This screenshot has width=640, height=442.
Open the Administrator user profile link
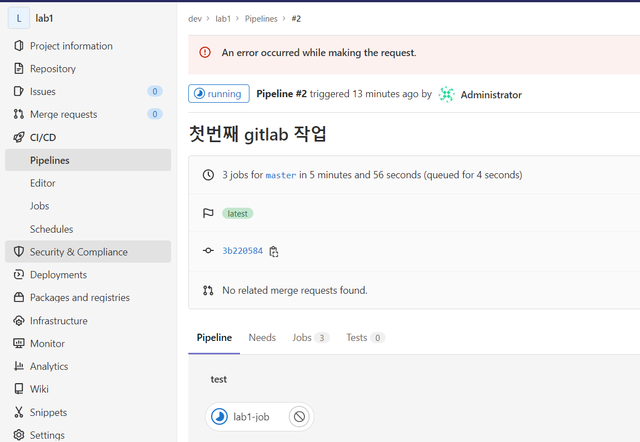click(491, 95)
